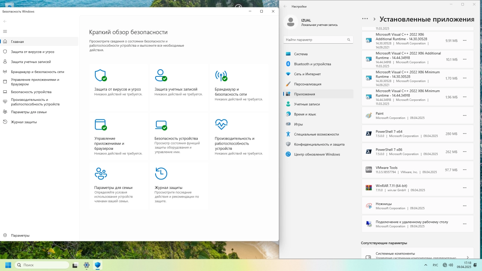The height and width of the screenshot is (271, 482).
Task: Click the Найти параметр search field
Action: click(x=318, y=40)
